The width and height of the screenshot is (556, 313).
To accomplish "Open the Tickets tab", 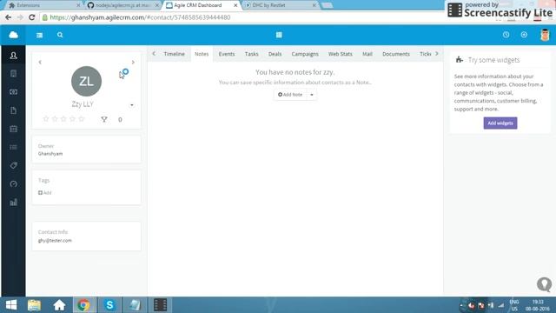I will [425, 54].
